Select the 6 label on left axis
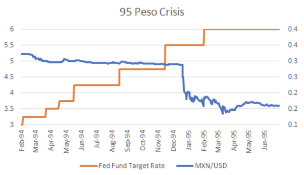The image size is (304, 175). click(x=12, y=29)
